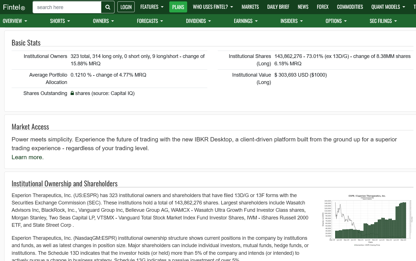Follow the Learn more link

pyautogui.click(x=28, y=157)
